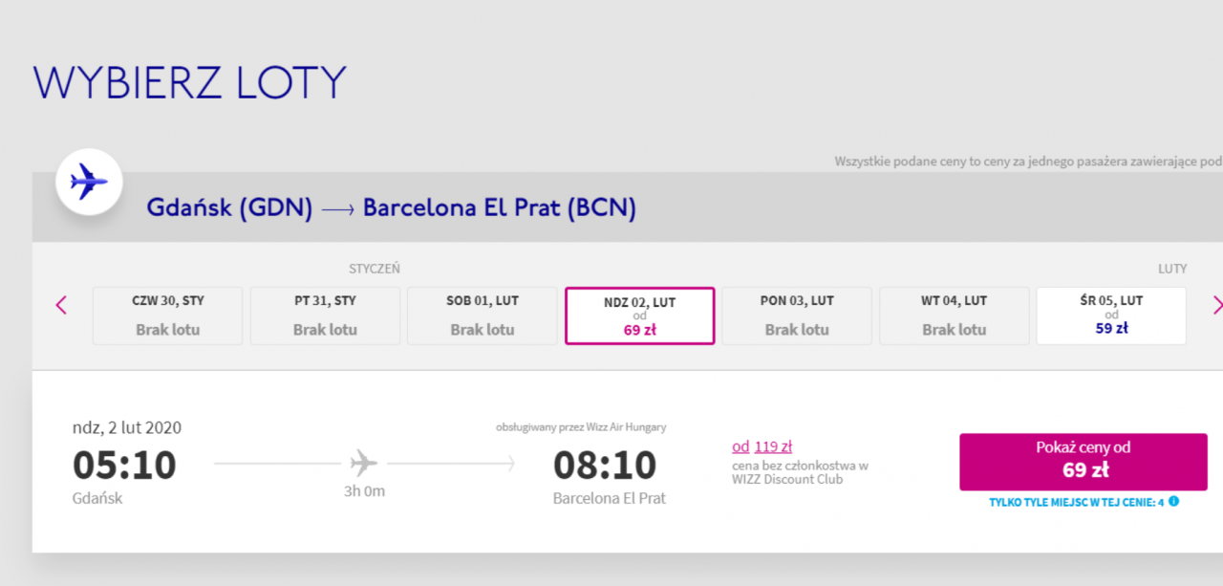Image resolution: width=1223 pixels, height=586 pixels.
Task: Click the 08:10 arrival time
Action: 605,466
